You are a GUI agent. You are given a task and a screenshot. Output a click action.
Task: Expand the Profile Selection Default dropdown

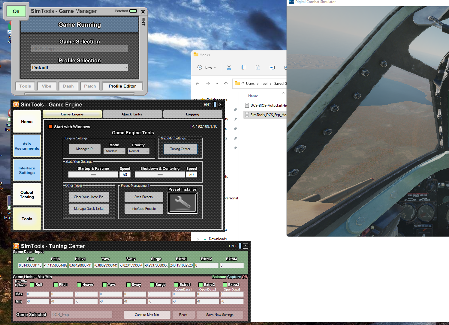(x=80, y=68)
